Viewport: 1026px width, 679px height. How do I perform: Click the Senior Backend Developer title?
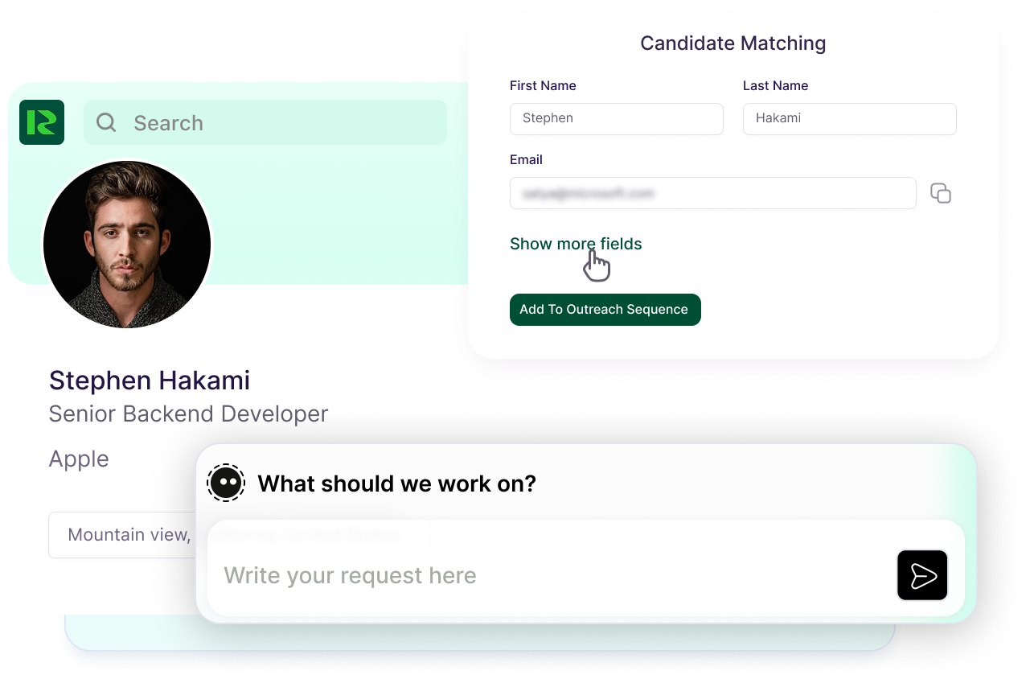click(188, 414)
